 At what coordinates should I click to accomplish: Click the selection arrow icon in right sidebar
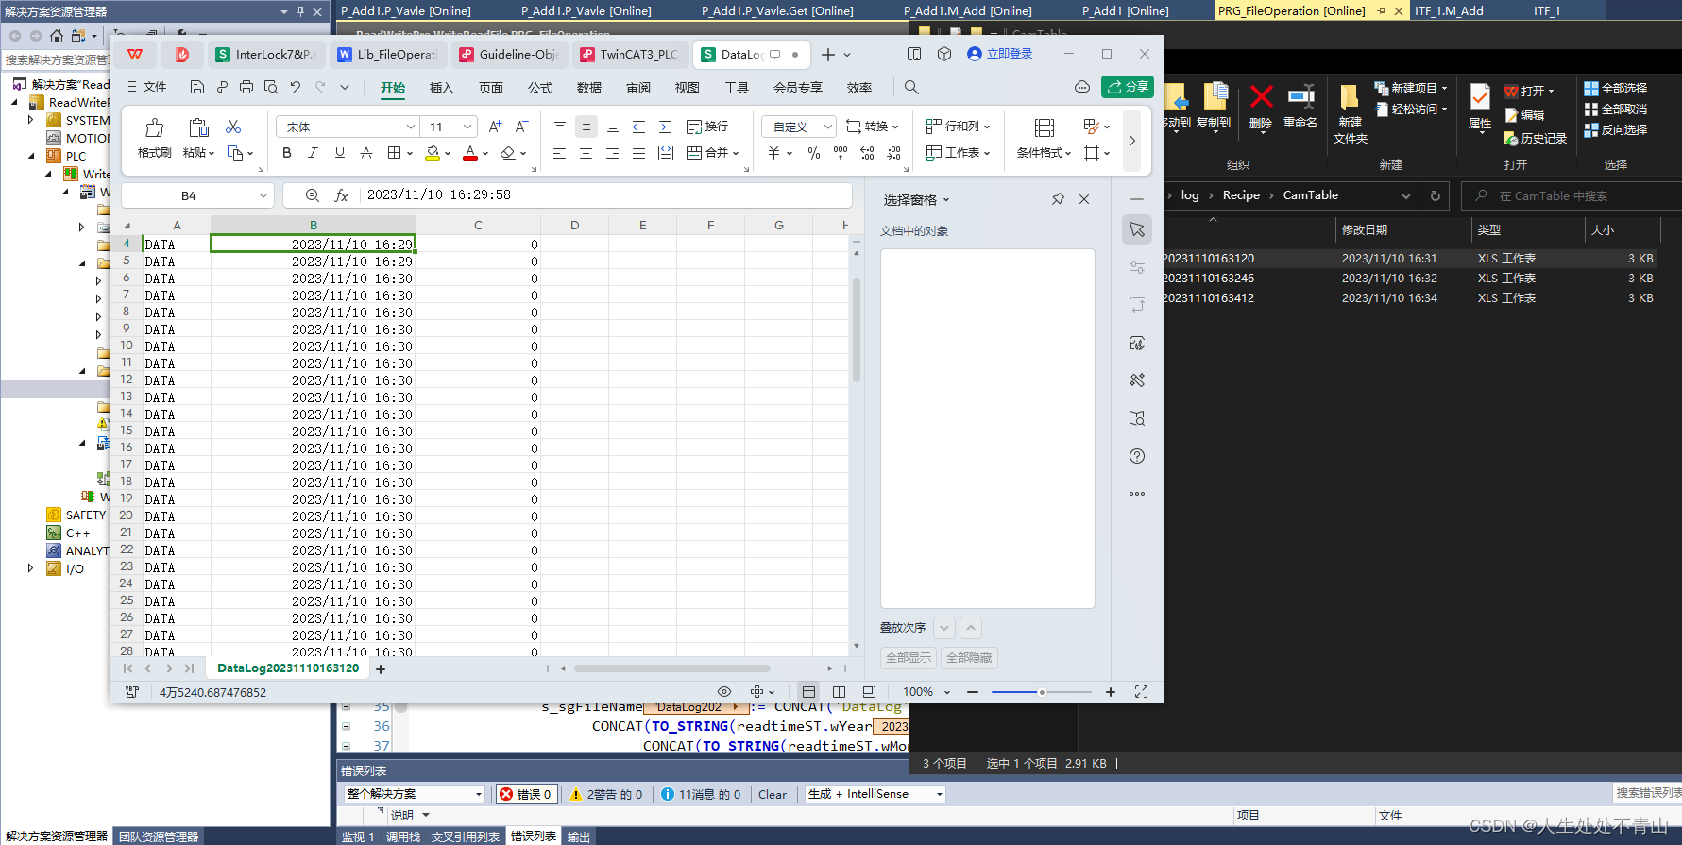[1137, 229]
